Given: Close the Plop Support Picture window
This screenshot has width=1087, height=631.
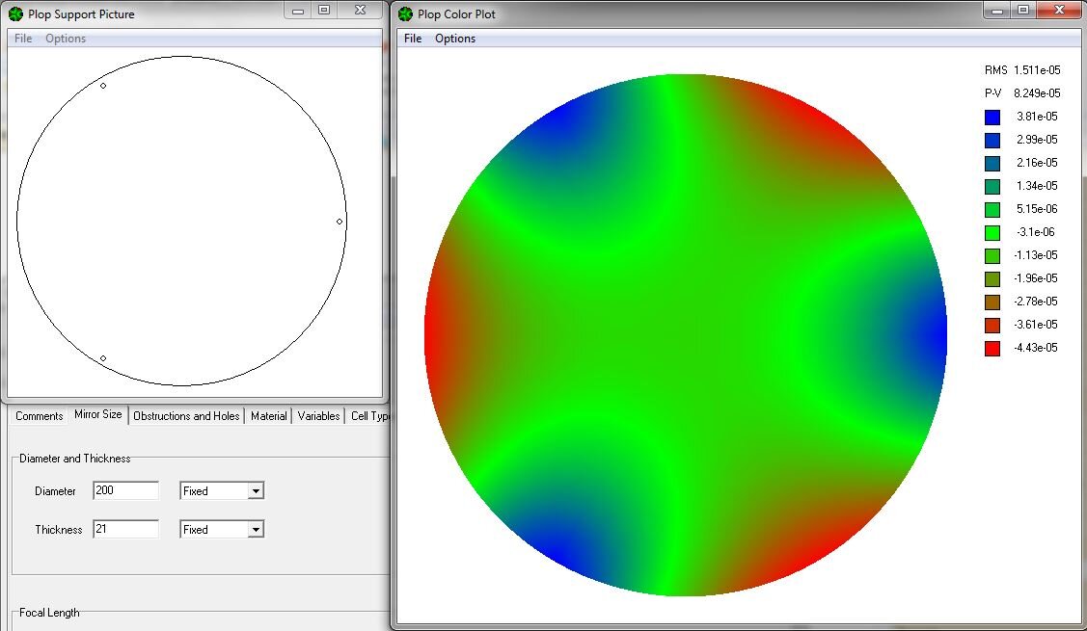Looking at the screenshot, I should (360, 10).
